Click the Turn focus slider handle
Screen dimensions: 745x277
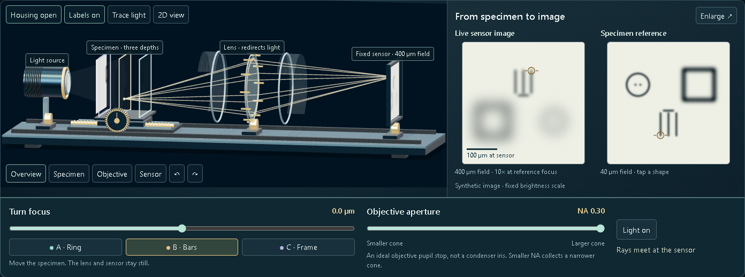pos(182,228)
